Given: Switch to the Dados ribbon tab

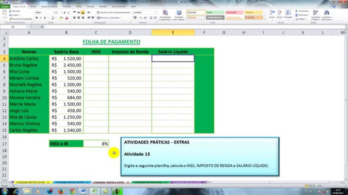Looking at the screenshot, I should (x=79, y=6).
